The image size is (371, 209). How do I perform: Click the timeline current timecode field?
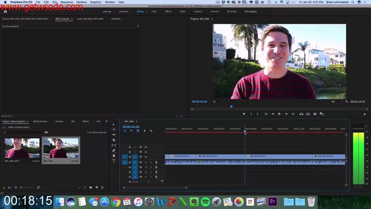coord(131,127)
